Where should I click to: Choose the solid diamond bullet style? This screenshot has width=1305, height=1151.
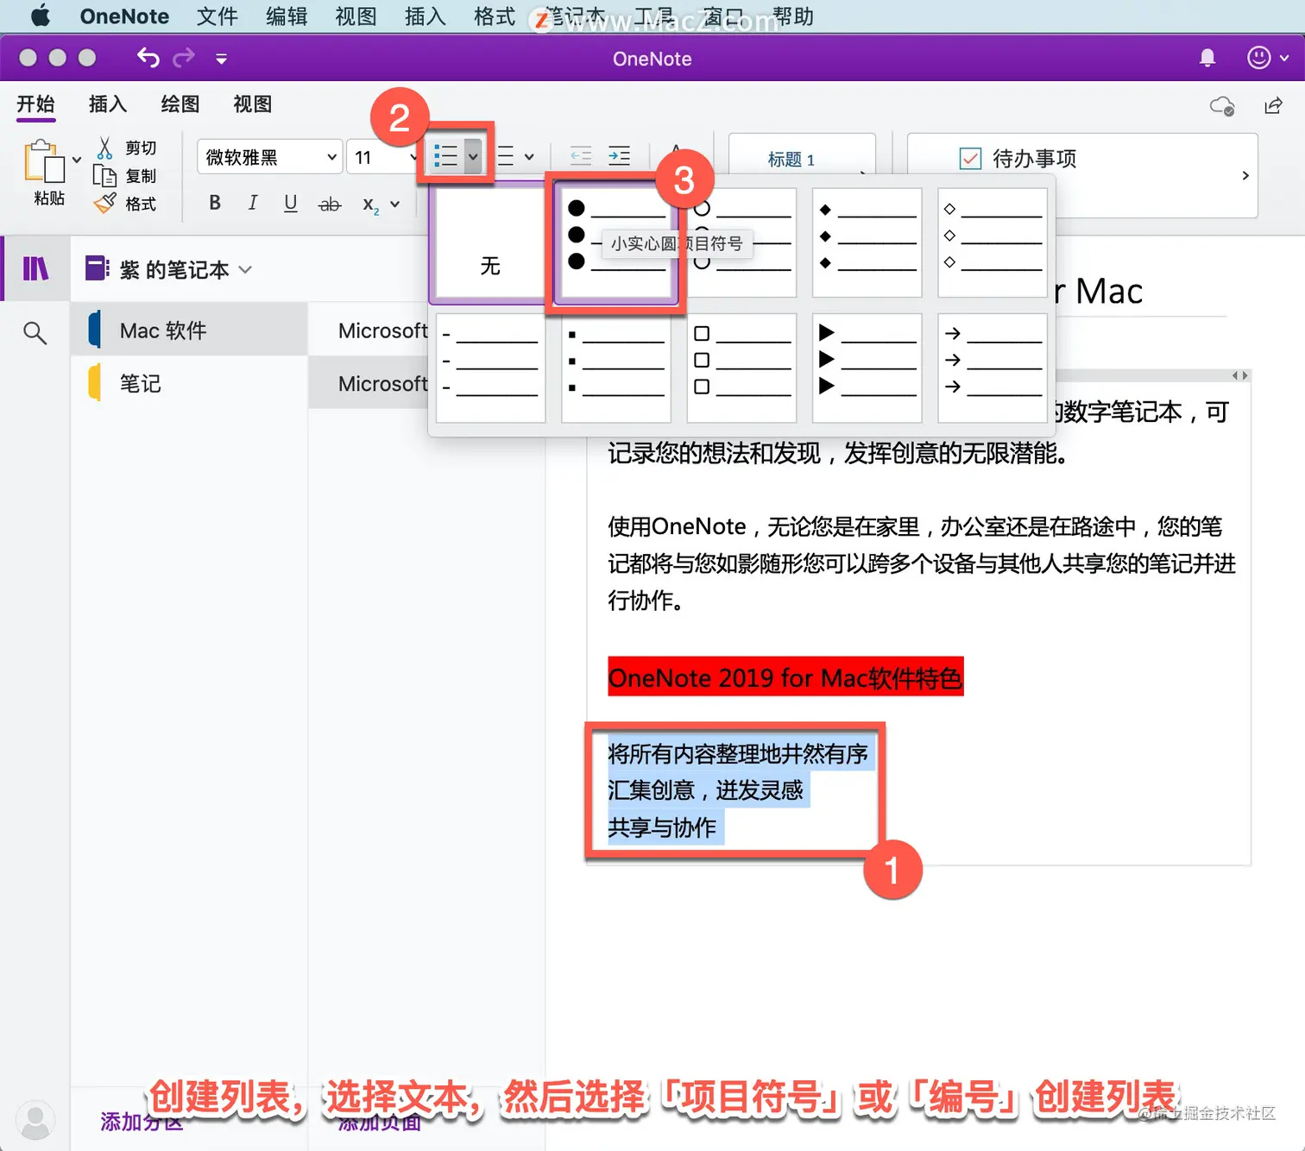click(867, 243)
